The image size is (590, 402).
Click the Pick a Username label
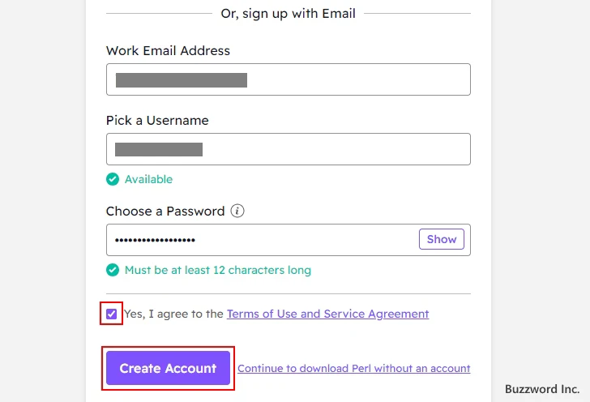coord(157,121)
